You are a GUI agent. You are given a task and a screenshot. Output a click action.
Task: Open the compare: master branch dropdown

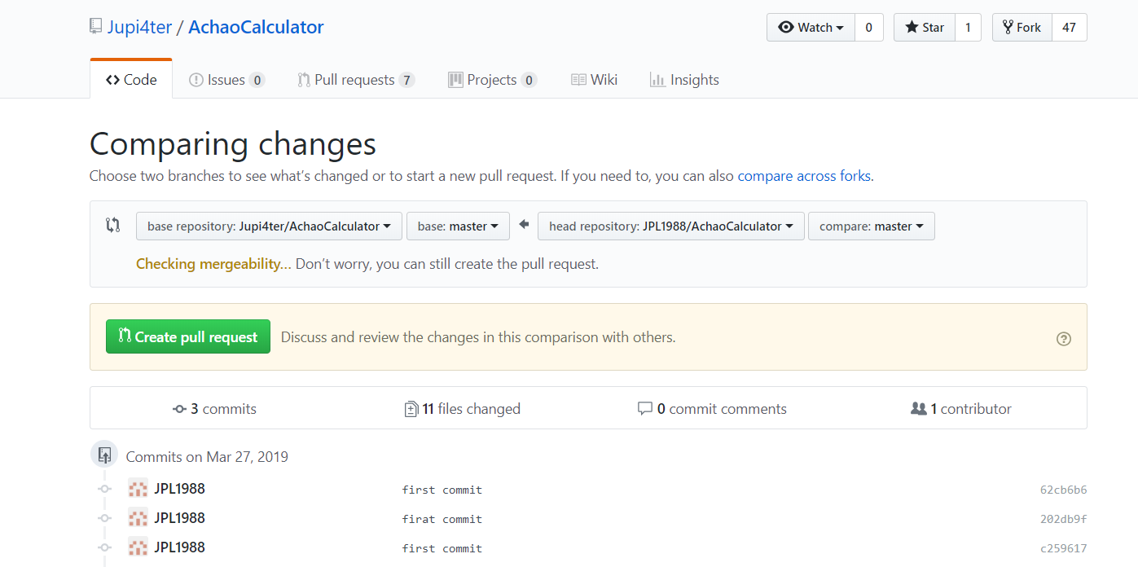871,226
